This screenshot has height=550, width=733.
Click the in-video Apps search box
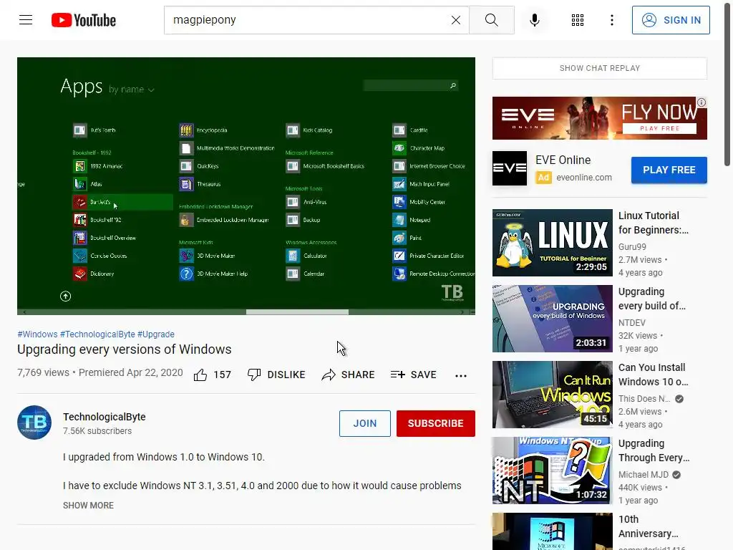pos(410,86)
